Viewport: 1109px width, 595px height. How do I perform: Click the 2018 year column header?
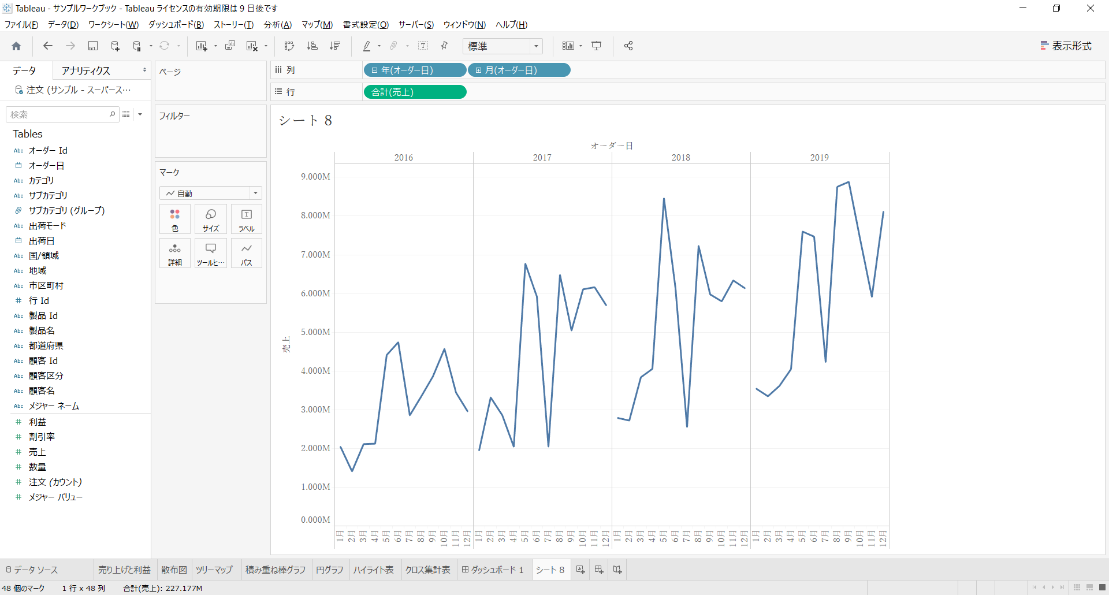point(681,158)
